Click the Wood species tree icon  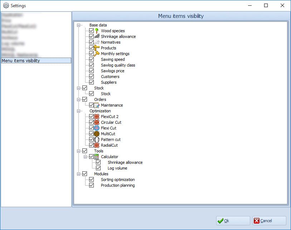97,31
